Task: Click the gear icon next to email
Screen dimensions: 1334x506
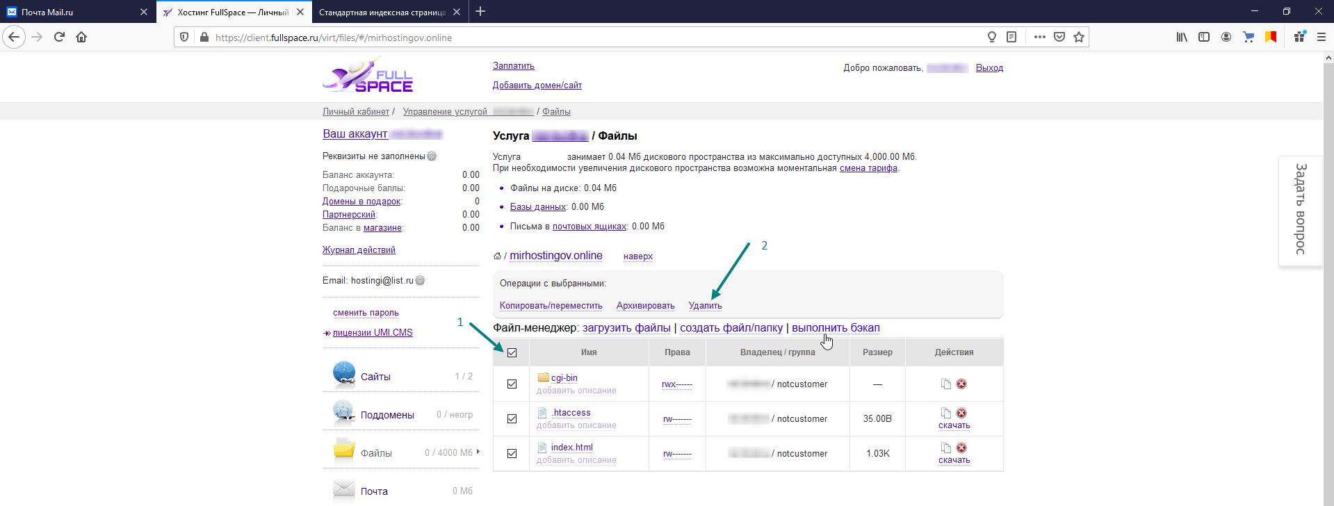Action: coord(420,280)
